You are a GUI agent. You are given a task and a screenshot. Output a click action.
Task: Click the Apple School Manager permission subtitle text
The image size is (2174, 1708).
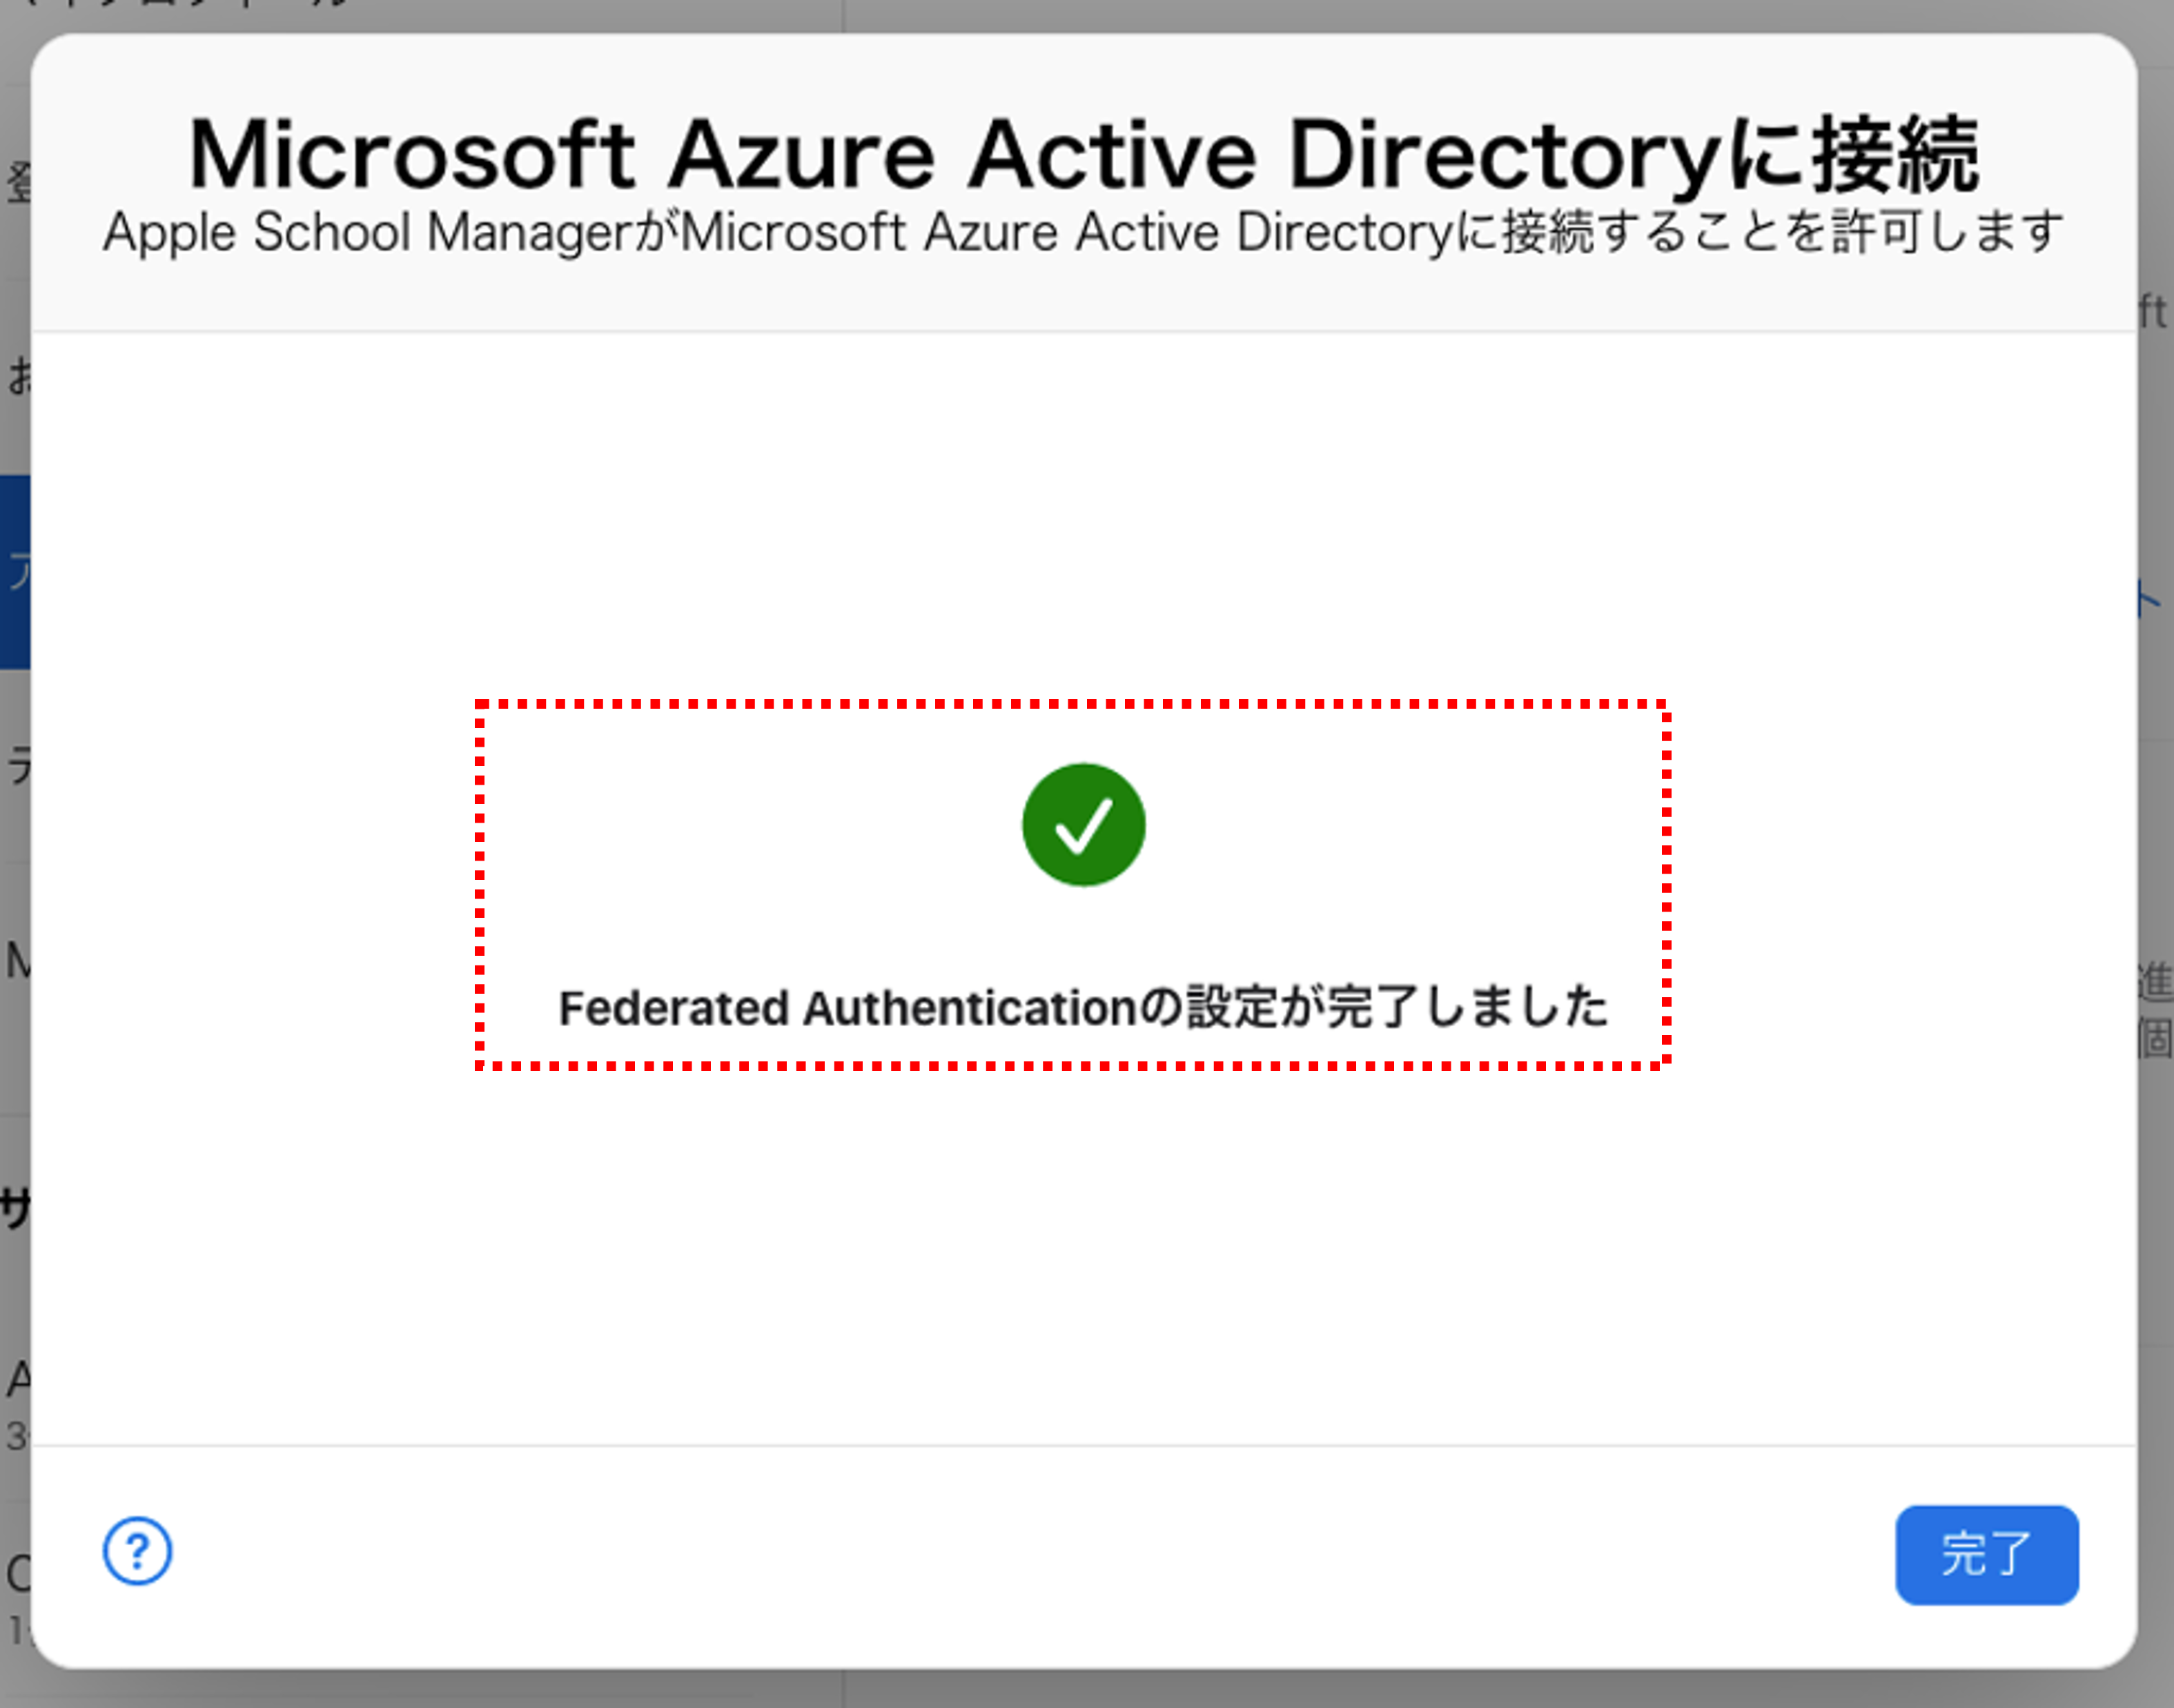[1083, 232]
